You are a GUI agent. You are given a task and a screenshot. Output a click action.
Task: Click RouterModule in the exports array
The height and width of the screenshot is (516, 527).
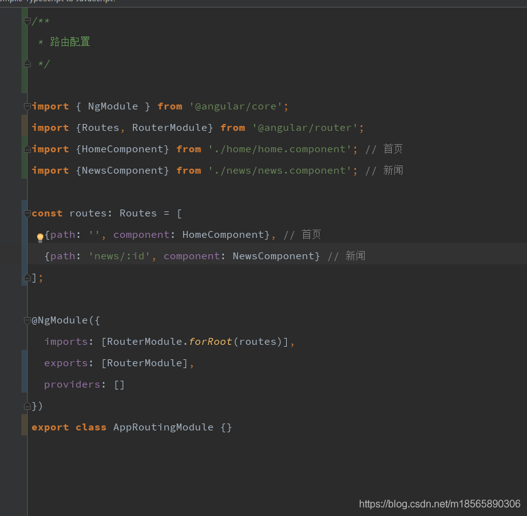tap(145, 363)
